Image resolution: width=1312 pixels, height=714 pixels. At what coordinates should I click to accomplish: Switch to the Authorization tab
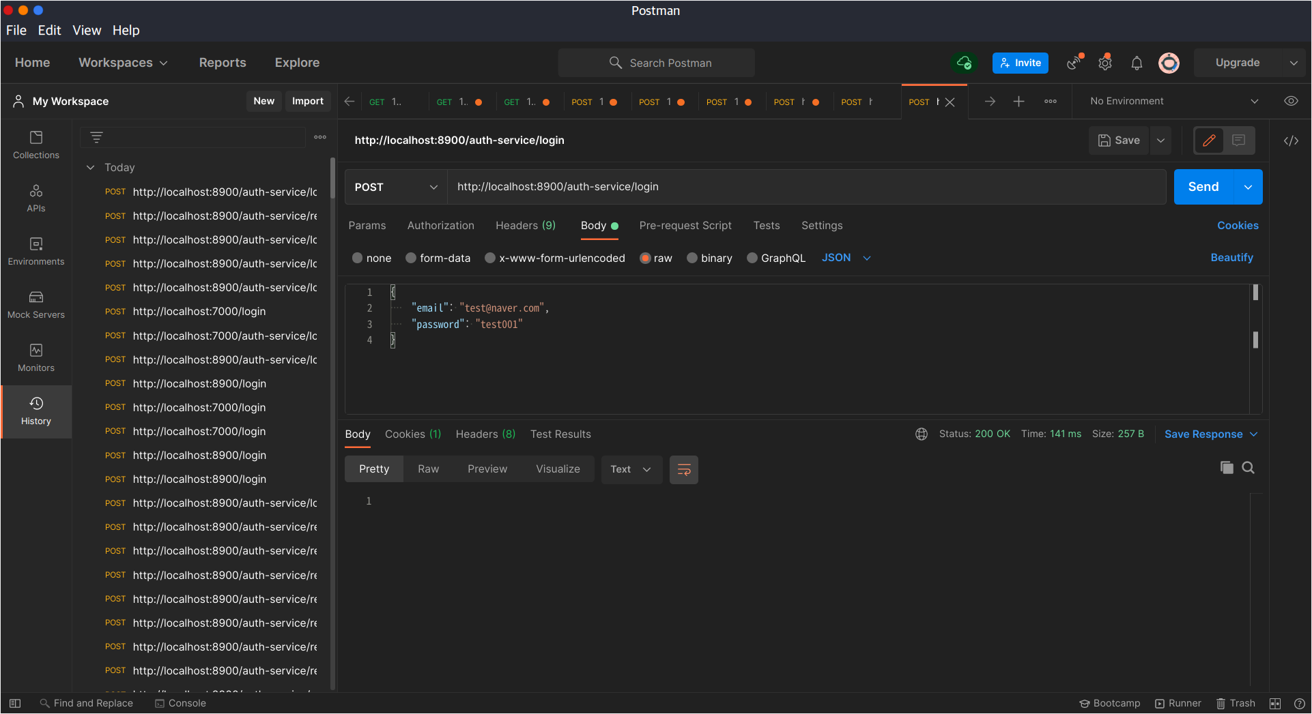(441, 226)
